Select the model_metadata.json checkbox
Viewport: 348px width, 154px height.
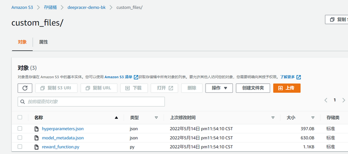click(20, 137)
